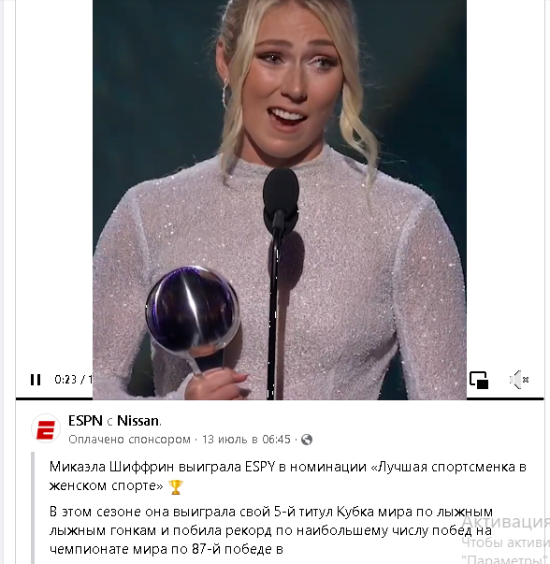This screenshot has width=550, height=564.
Task: Open the post timestamp 13 июль в 06:45
Action: [x=246, y=440]
